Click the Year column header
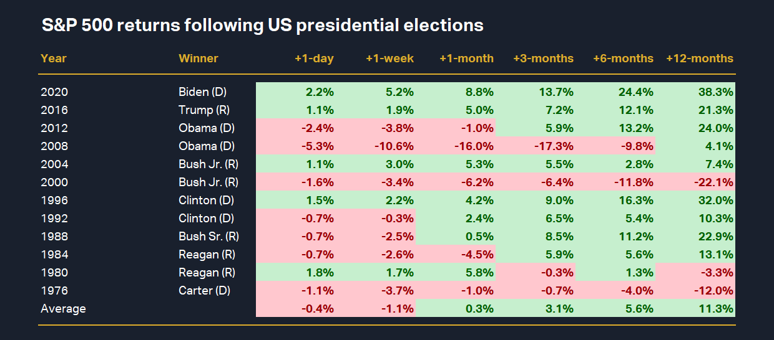 coord(54,59)
